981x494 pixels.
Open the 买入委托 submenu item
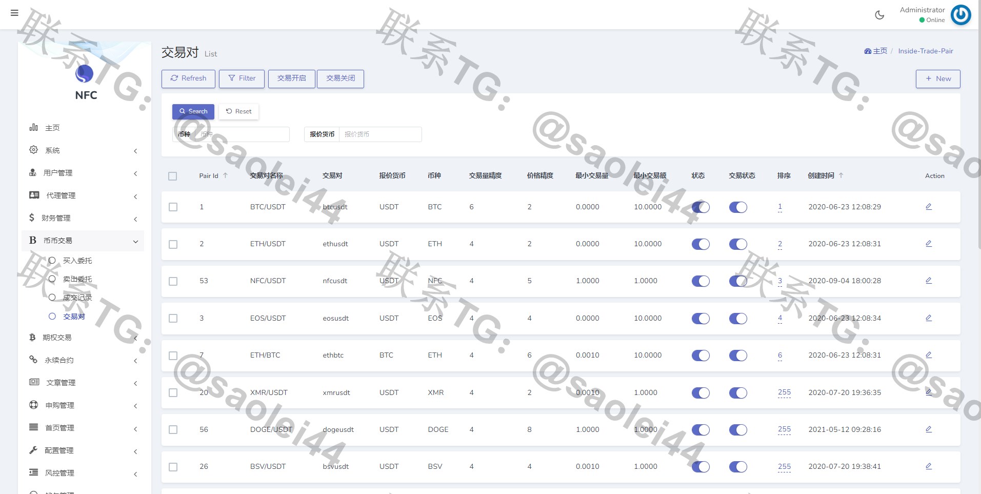77,261
